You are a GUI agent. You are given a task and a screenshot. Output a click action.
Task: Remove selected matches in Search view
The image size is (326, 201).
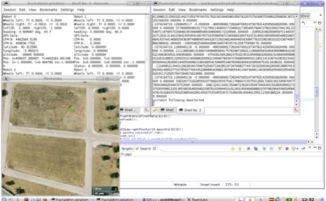coord(248,149)
